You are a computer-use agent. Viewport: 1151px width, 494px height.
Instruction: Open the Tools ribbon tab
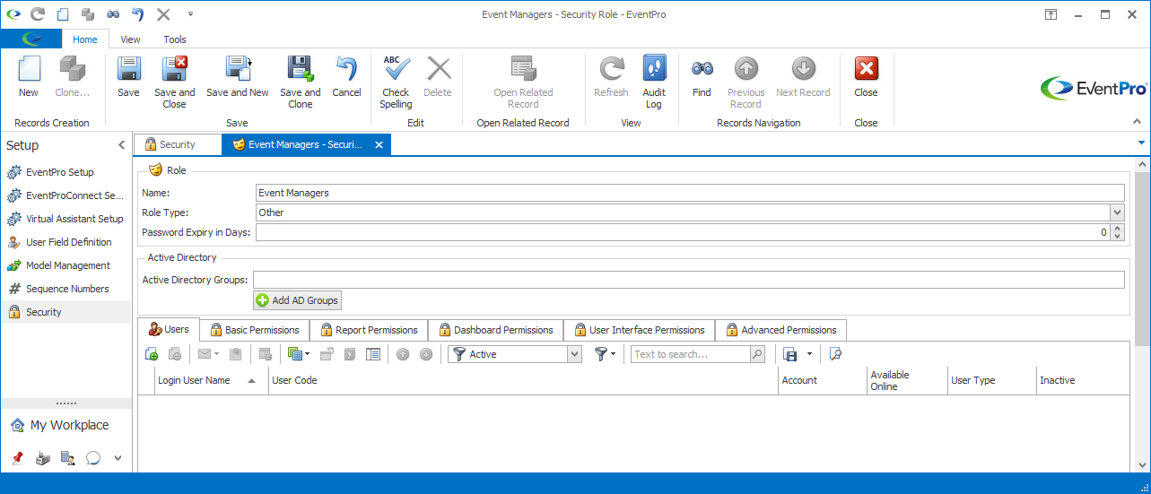tap(175, 39)
